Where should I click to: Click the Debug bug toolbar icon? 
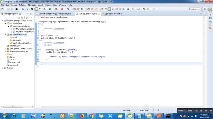coord(44,9)
